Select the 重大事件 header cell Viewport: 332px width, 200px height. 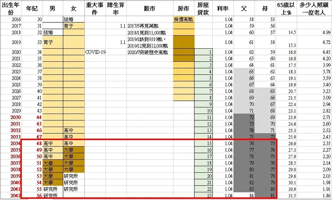95,9
